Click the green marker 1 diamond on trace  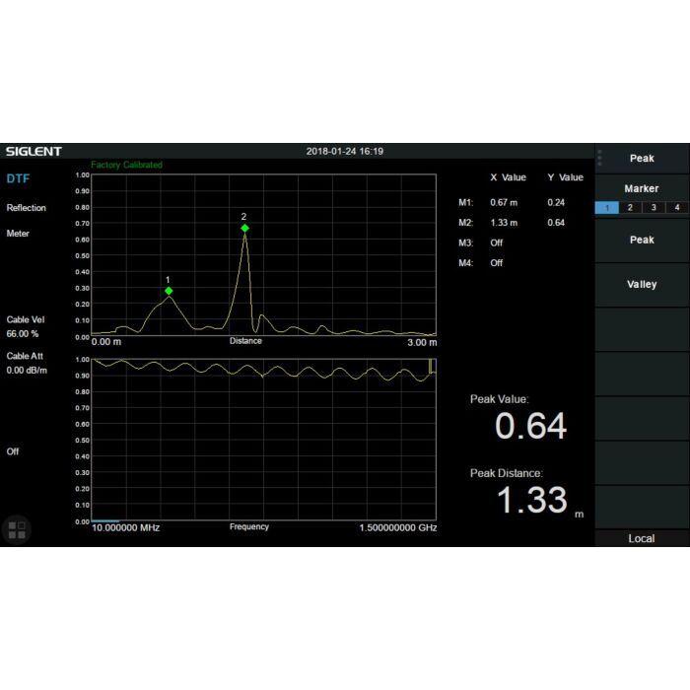(x=169, y=291)
